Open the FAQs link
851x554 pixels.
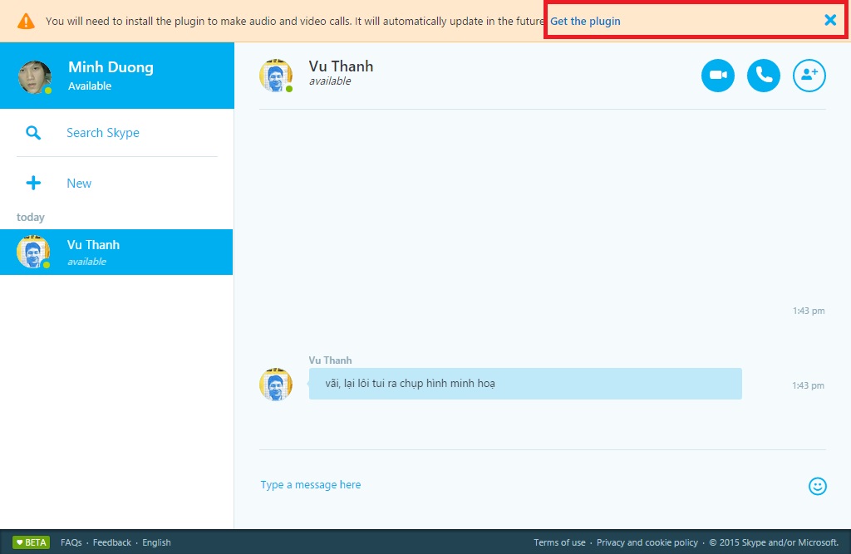[71, 542]
